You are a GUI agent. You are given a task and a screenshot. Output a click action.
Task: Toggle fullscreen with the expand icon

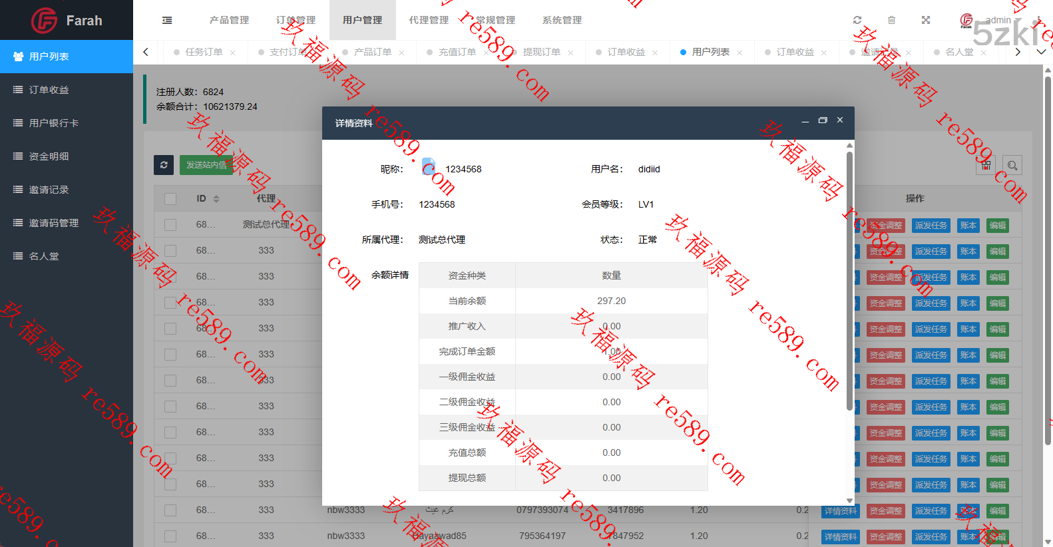pos(926,20)
